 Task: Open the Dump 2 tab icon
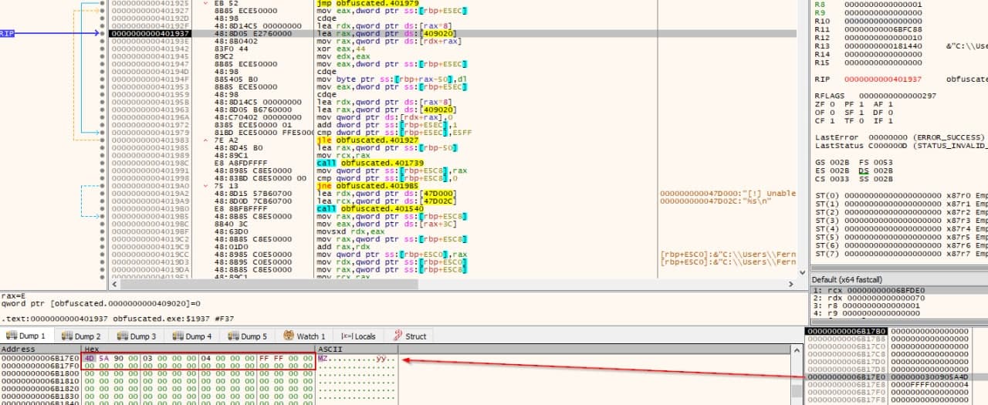click(x=66, y=336)
